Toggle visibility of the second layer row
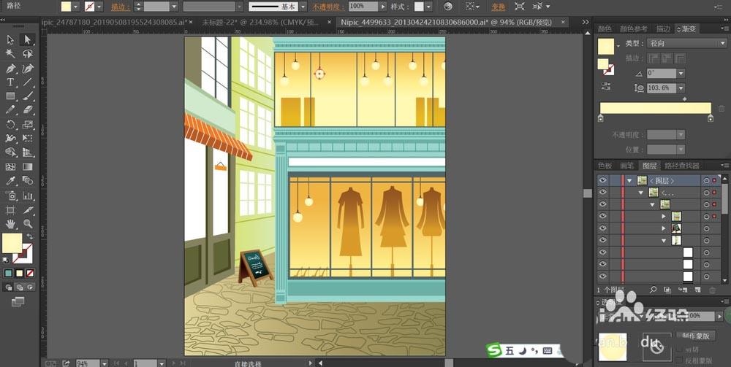This screenshot has height=367, width=731. 603,193
